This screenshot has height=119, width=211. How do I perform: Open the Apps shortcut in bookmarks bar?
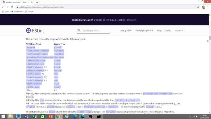click(x=6, y=12)
